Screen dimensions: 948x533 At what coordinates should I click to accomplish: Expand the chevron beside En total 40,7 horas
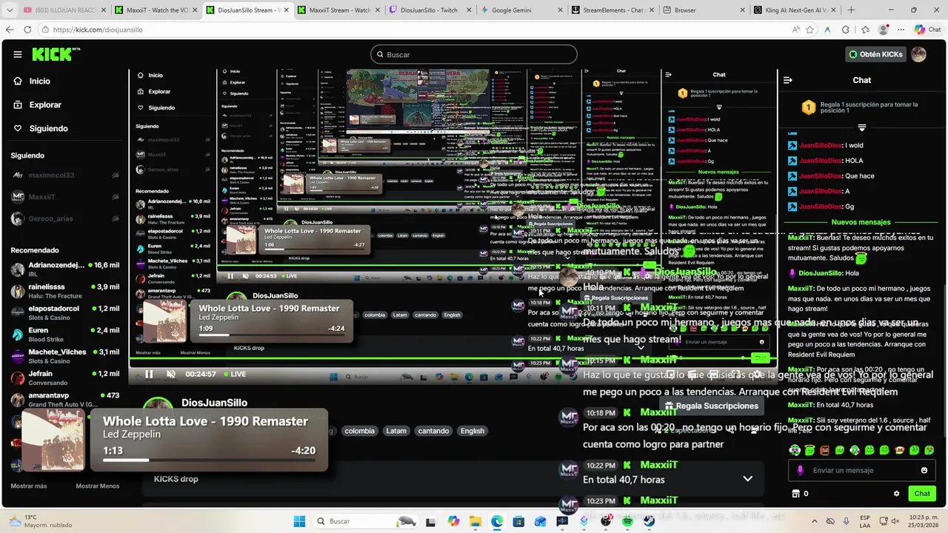click(x=748, y=479)
